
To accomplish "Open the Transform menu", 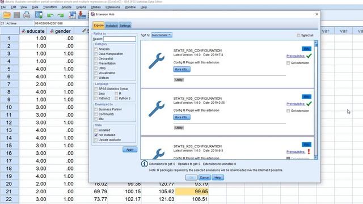I will [x=50, y=7].
